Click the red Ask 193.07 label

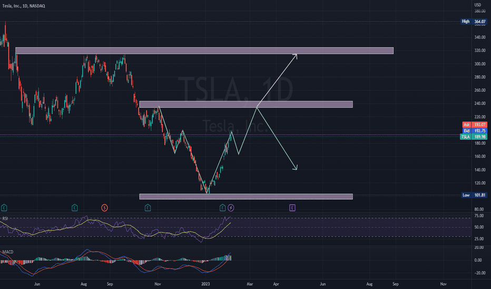475,125
